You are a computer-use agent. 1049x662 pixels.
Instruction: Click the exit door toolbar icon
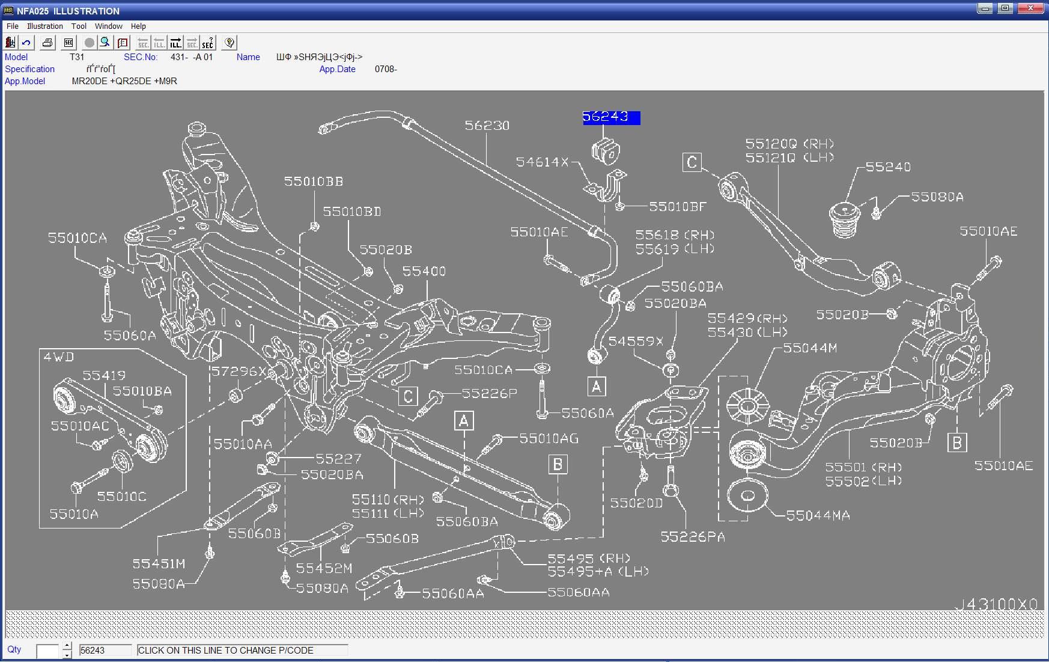click(x=10, y=43)
